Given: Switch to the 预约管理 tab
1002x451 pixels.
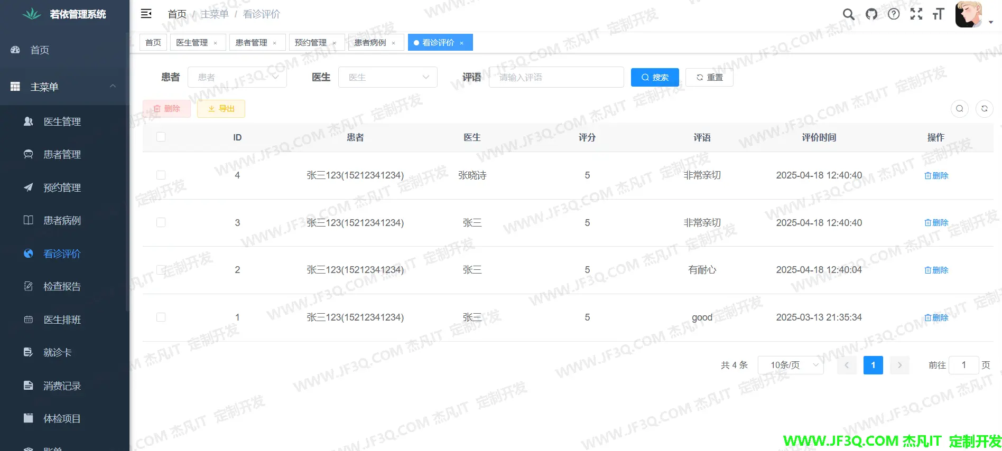Looking at the screenshot, I should tap(311, 42).
